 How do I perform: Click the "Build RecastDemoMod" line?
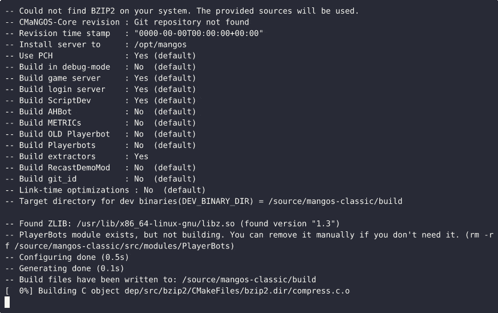[107, 167]
